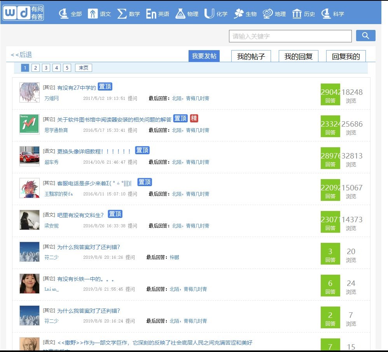Click the red car avatar thumbnail
Image resolution: width=388 pixels, height=352 pixels.
click(x=30, y=156)
